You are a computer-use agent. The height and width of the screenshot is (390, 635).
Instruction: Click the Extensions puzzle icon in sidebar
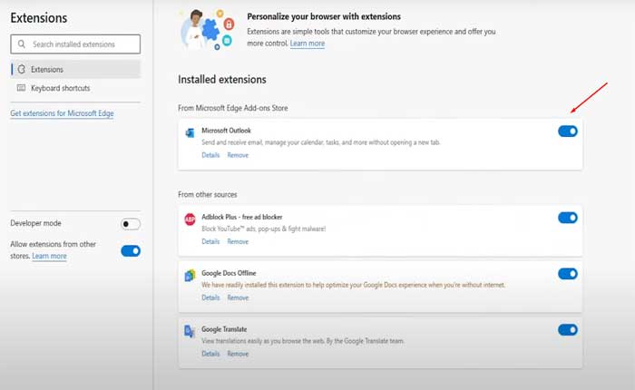(22, 69)
